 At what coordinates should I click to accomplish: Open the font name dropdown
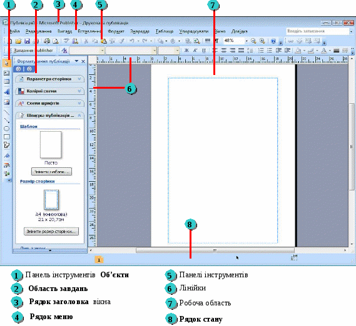[155, 51]
